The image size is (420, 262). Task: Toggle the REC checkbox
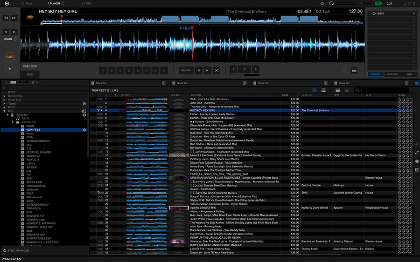pyautogui.click(x=84, y=3)
